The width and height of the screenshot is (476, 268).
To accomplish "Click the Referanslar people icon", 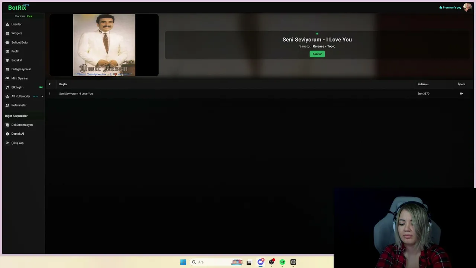I will tap(7, 105).
